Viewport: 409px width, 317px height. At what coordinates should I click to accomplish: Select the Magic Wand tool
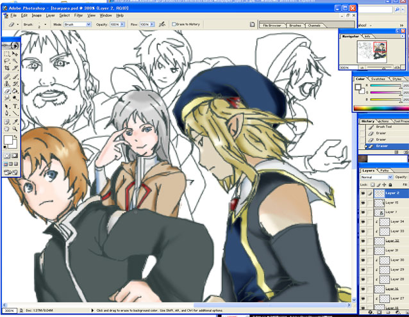click(x=15, y=61)
